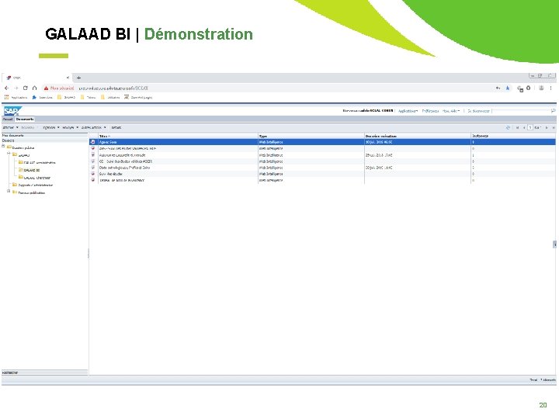This screenshot has height=419, width=559.
Task: Open the Aide menu in header
Action: coord(451,111)
